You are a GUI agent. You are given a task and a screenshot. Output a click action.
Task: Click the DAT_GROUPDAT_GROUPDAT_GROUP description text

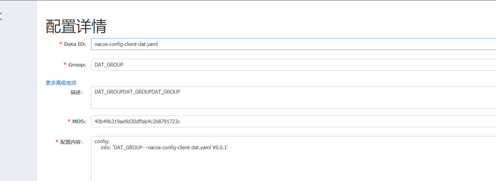click(137, 92)
